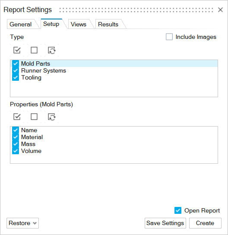Screen dimensions: 228x235
Task: Uncheck the Runner Systems checkbox
Action: pyautogui.click(x=16, y=70)
